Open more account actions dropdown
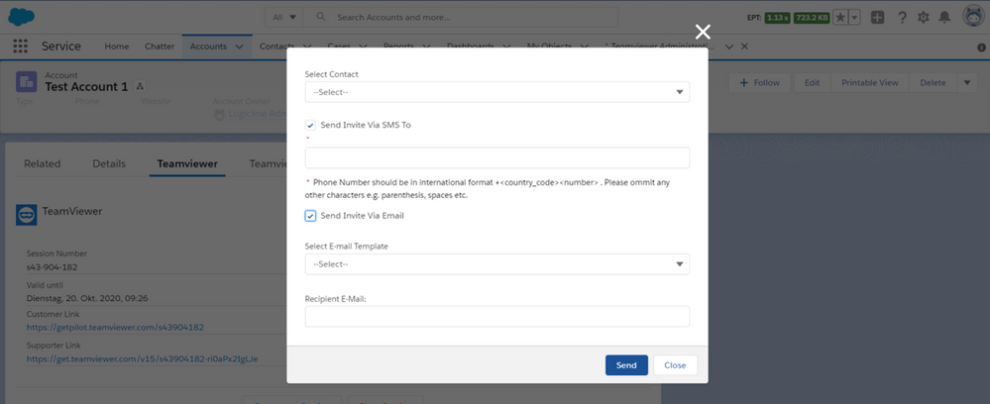 click(967, 83)
